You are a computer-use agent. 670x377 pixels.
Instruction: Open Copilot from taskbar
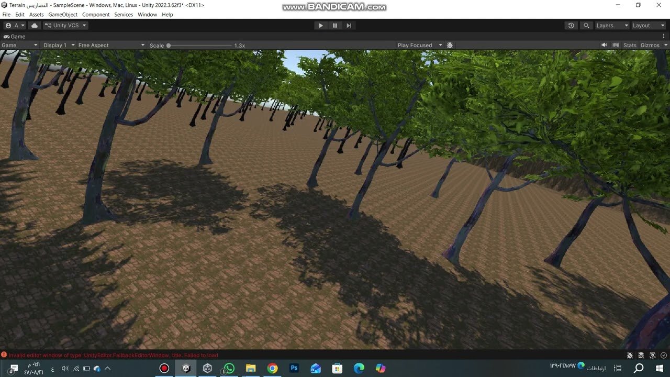pos(381,368)
